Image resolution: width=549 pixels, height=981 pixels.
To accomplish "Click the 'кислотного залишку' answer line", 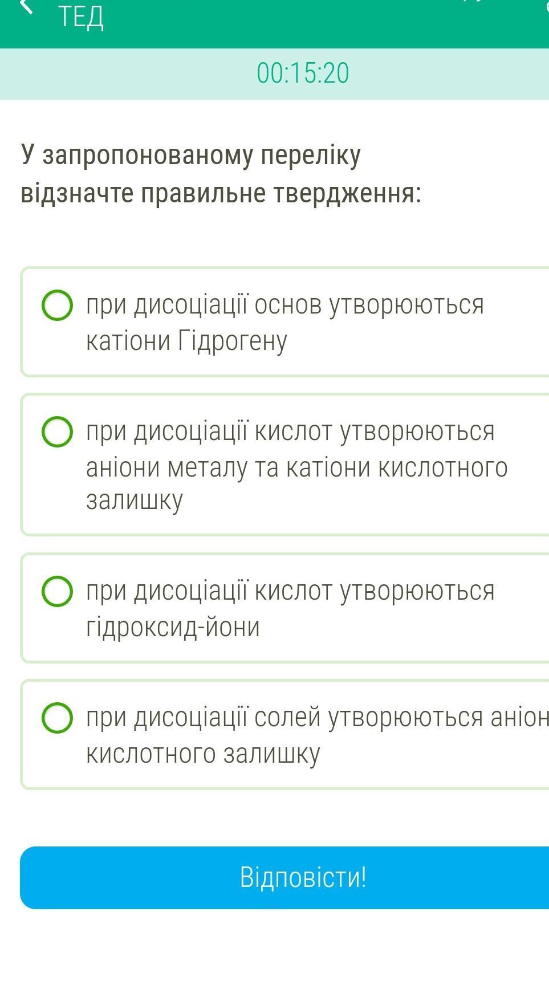I will 203,754.
